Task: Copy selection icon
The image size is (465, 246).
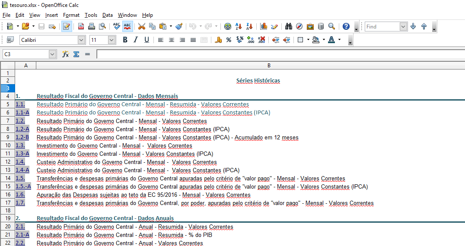Action: (153, 26)
